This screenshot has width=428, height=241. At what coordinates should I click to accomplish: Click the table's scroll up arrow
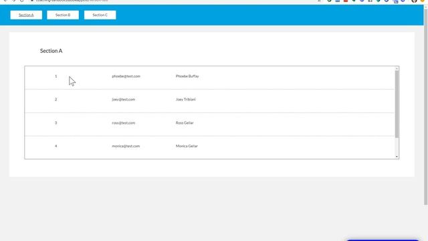397,68
